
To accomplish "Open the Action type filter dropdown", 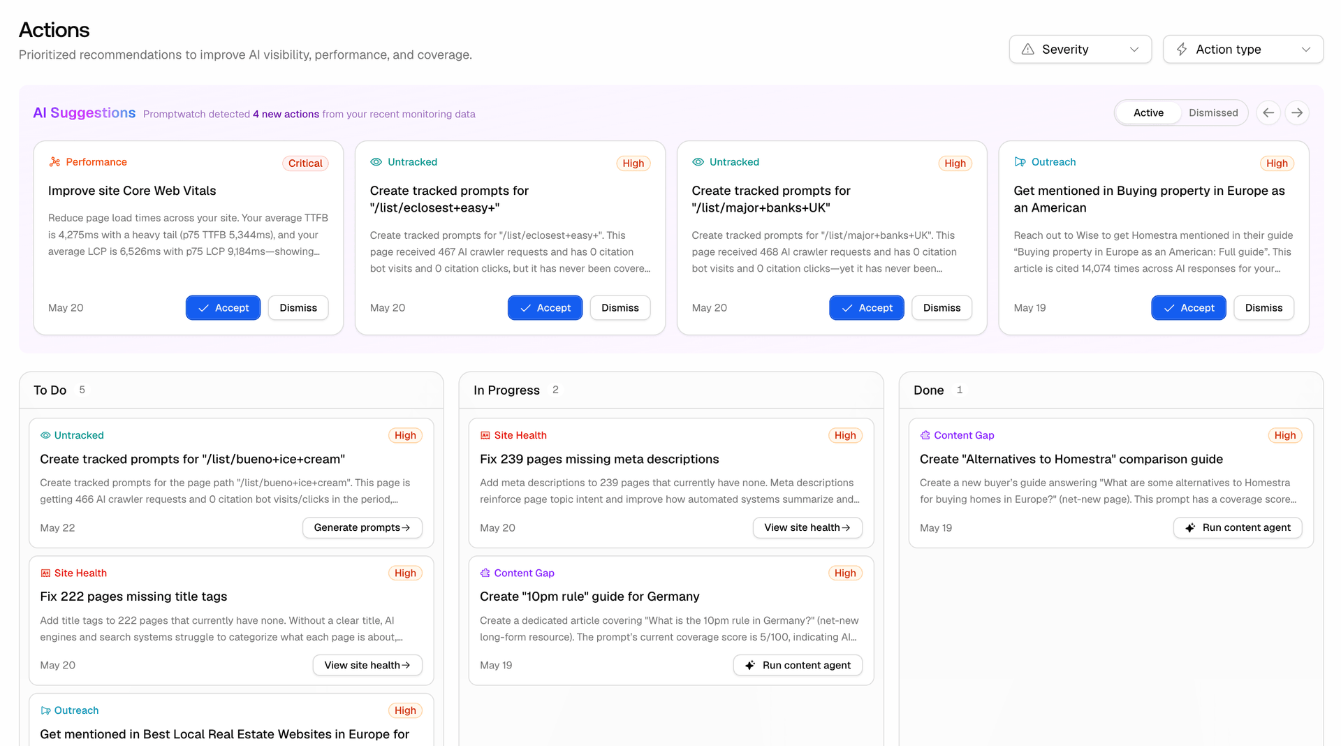I will [x=1243, y=50].
